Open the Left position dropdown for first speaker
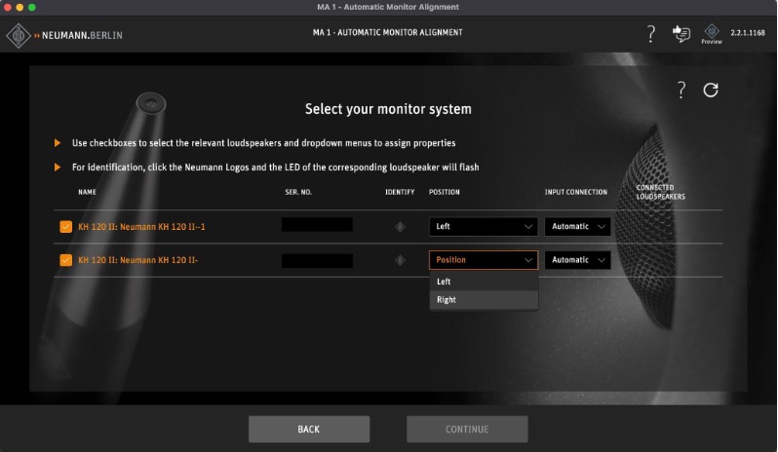 (484, 227)
